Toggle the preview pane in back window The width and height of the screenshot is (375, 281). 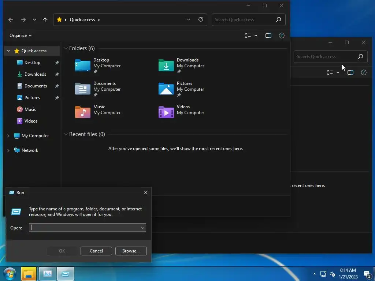pyautogui.click(x=350, y=72)
